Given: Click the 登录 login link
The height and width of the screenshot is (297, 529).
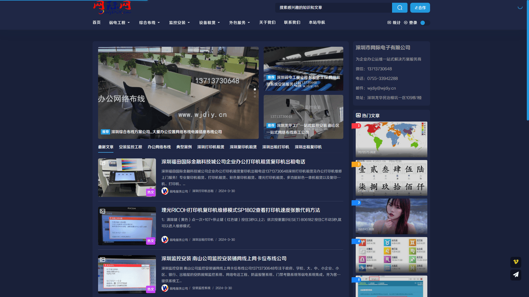Looking at the screenshot, I should [411, 23].
